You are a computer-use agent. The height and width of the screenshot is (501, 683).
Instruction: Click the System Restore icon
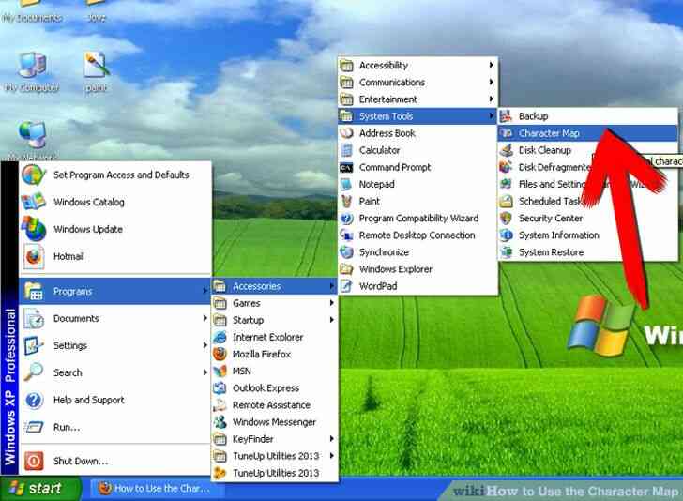tap(506, 251)
